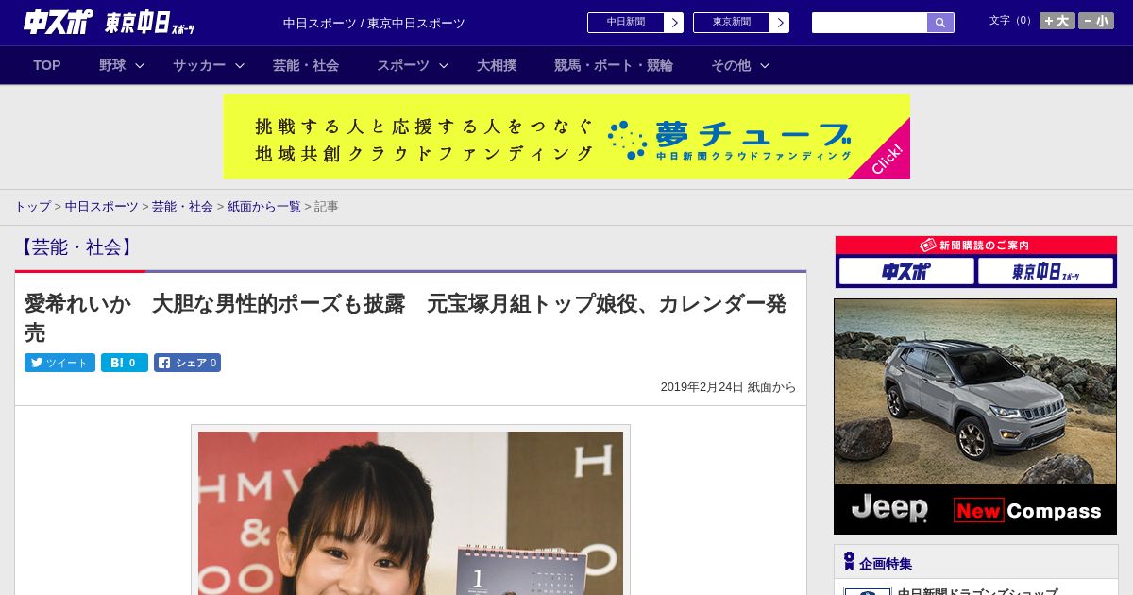
Task: Click the 企画特集 ribbon icon
Action: tap(849, 562)
